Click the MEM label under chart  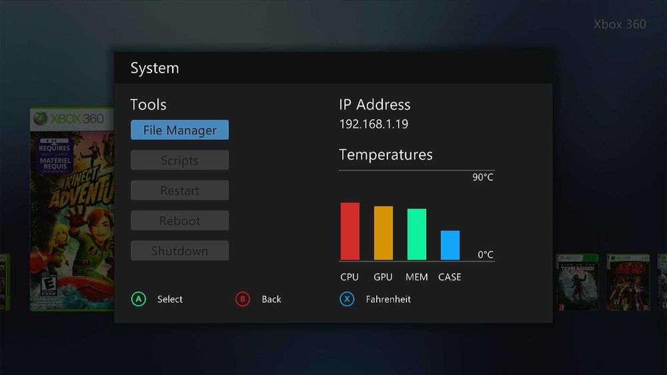tap(416, 277)
